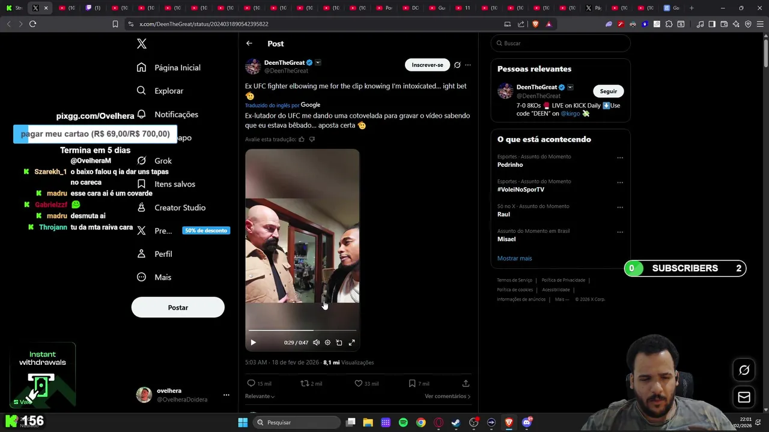Image resolution: width=769 pixels, height=432 pixels.
Task: Open Steam from the taskbar
Action: 456,422
